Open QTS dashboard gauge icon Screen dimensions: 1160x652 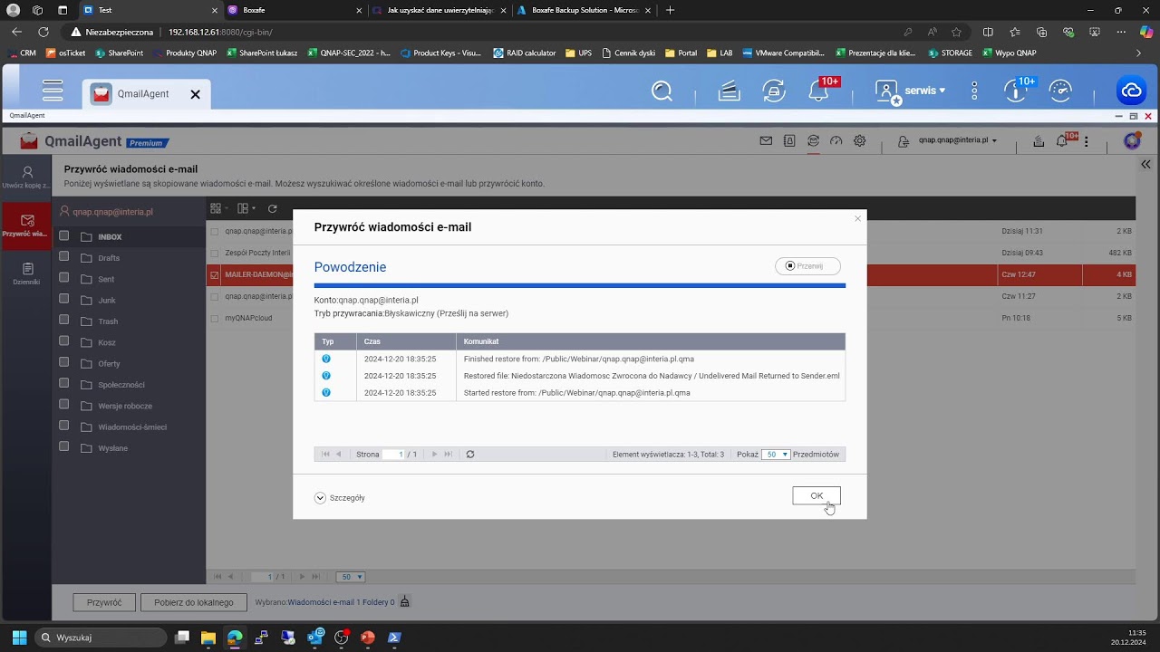[1060, 91]
